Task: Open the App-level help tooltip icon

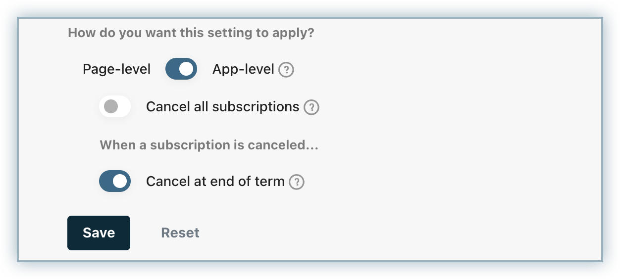Action: pos(286,70)
